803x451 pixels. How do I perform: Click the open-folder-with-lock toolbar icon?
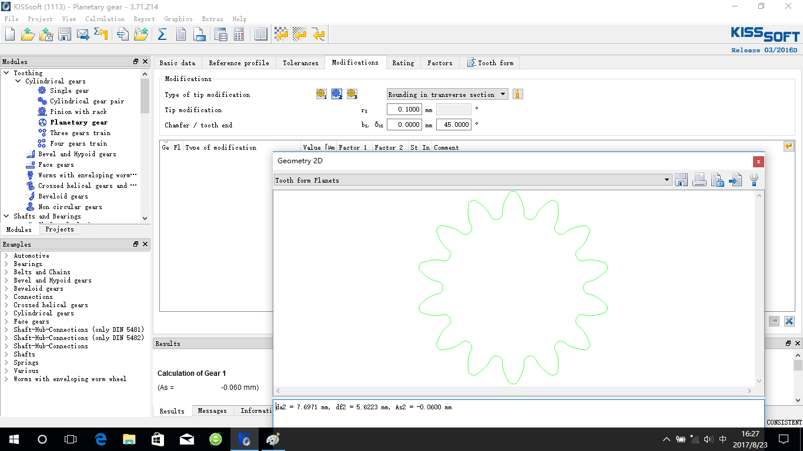pyautogui.click(x=46, y=34)
